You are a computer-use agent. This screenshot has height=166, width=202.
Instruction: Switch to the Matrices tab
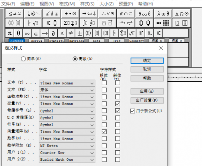(77, 41)
